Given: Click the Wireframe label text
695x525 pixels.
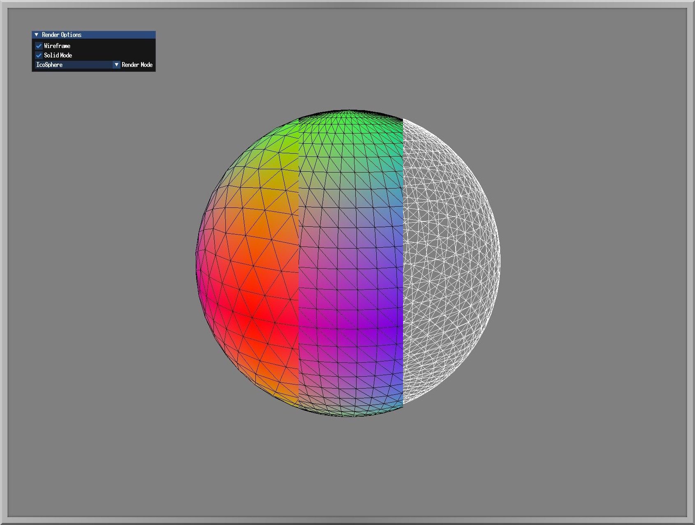Looking at the screenshot, I should [x=57, y=46].
